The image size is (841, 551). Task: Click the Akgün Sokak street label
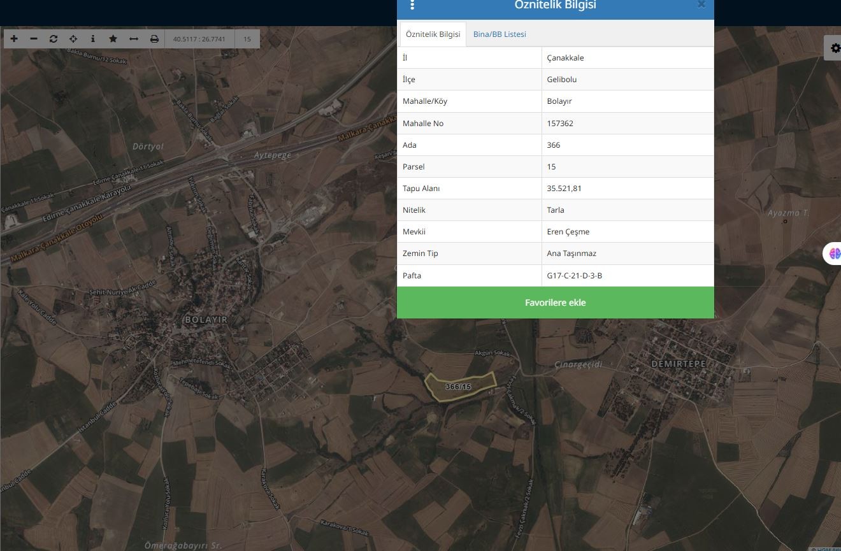[x=493, y=353]
